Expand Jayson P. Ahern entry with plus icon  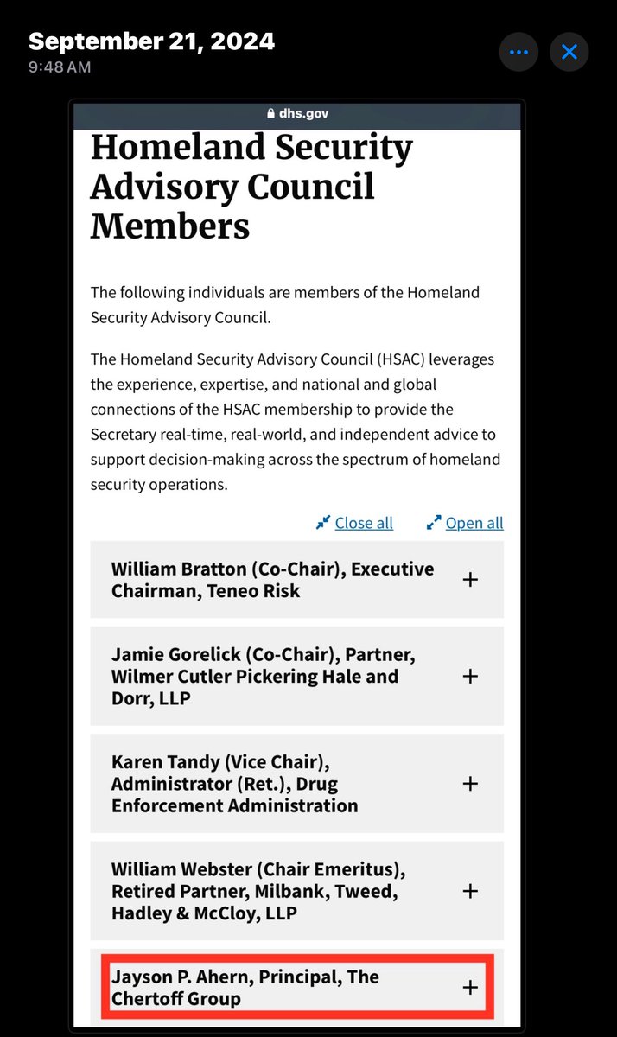470,987
